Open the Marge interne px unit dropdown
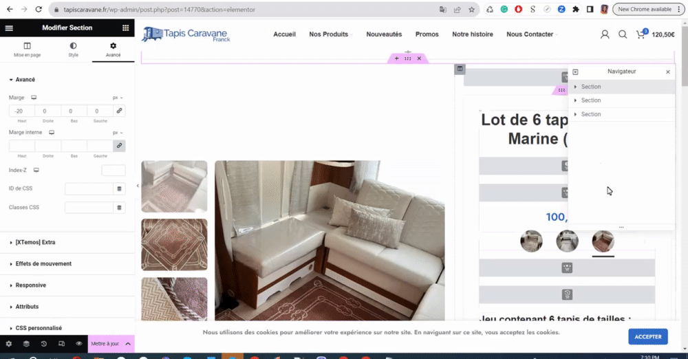 [118, 133]
